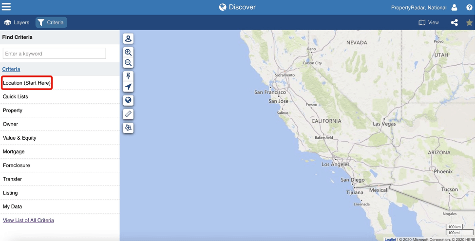The image size is (476, 241).
Task: Open the Transfer criteria category
Action: (60, 179)
